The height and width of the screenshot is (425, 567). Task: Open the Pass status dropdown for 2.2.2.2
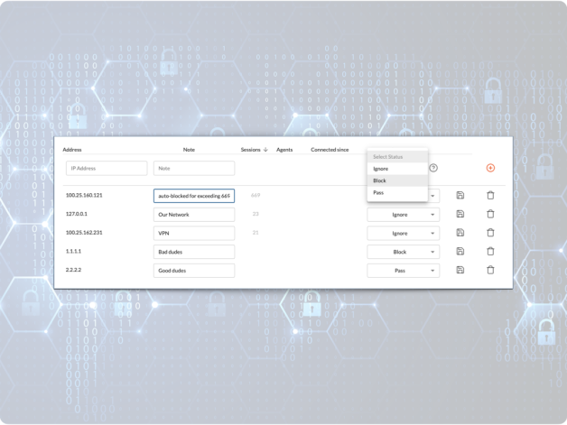coord(403,270)
